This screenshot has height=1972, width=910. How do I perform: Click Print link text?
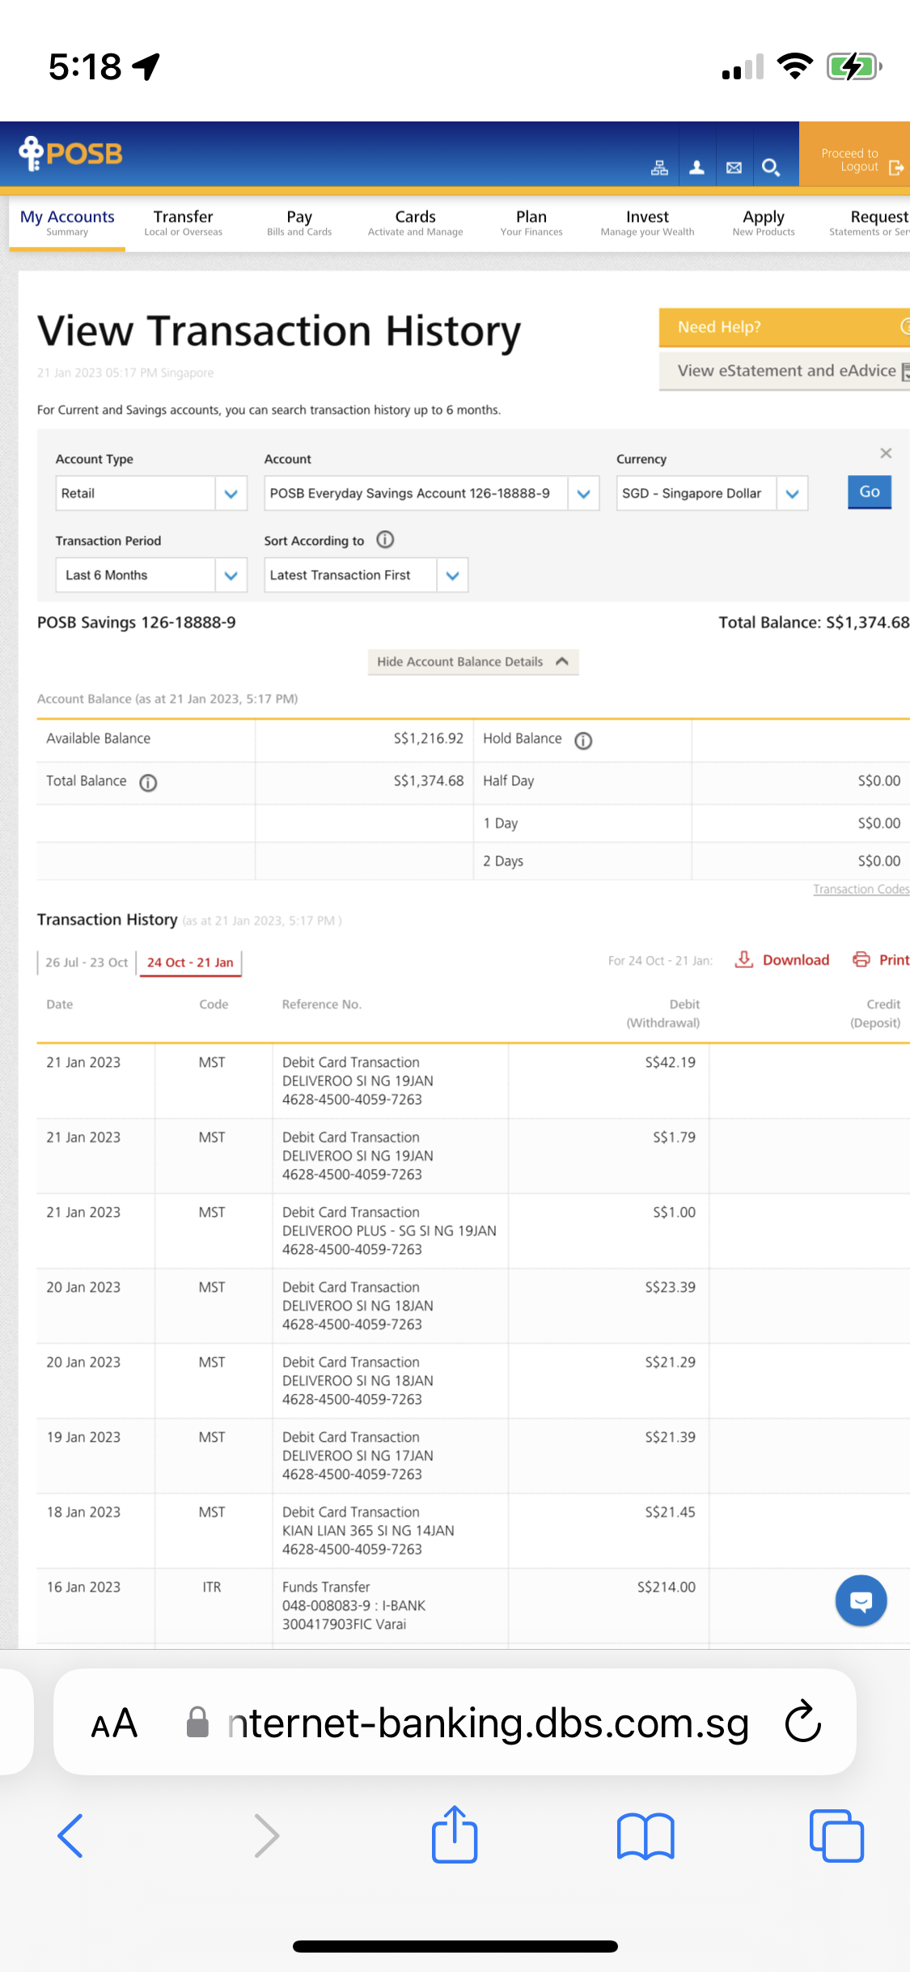pyautogui.click(x=894, y=960)
